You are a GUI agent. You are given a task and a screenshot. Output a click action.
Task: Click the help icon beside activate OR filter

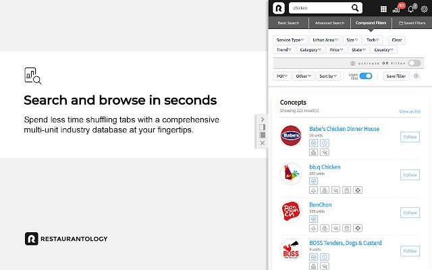352,63
